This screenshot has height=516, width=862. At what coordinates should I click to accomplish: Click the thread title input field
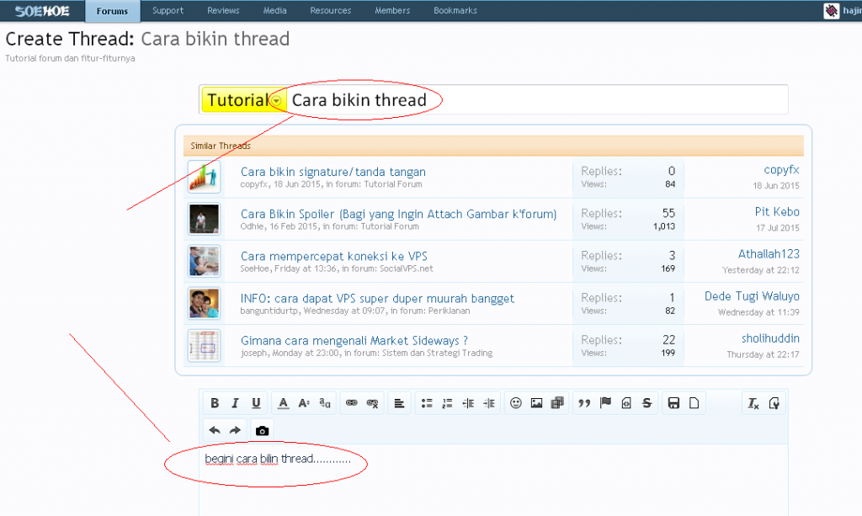[589, 100]
